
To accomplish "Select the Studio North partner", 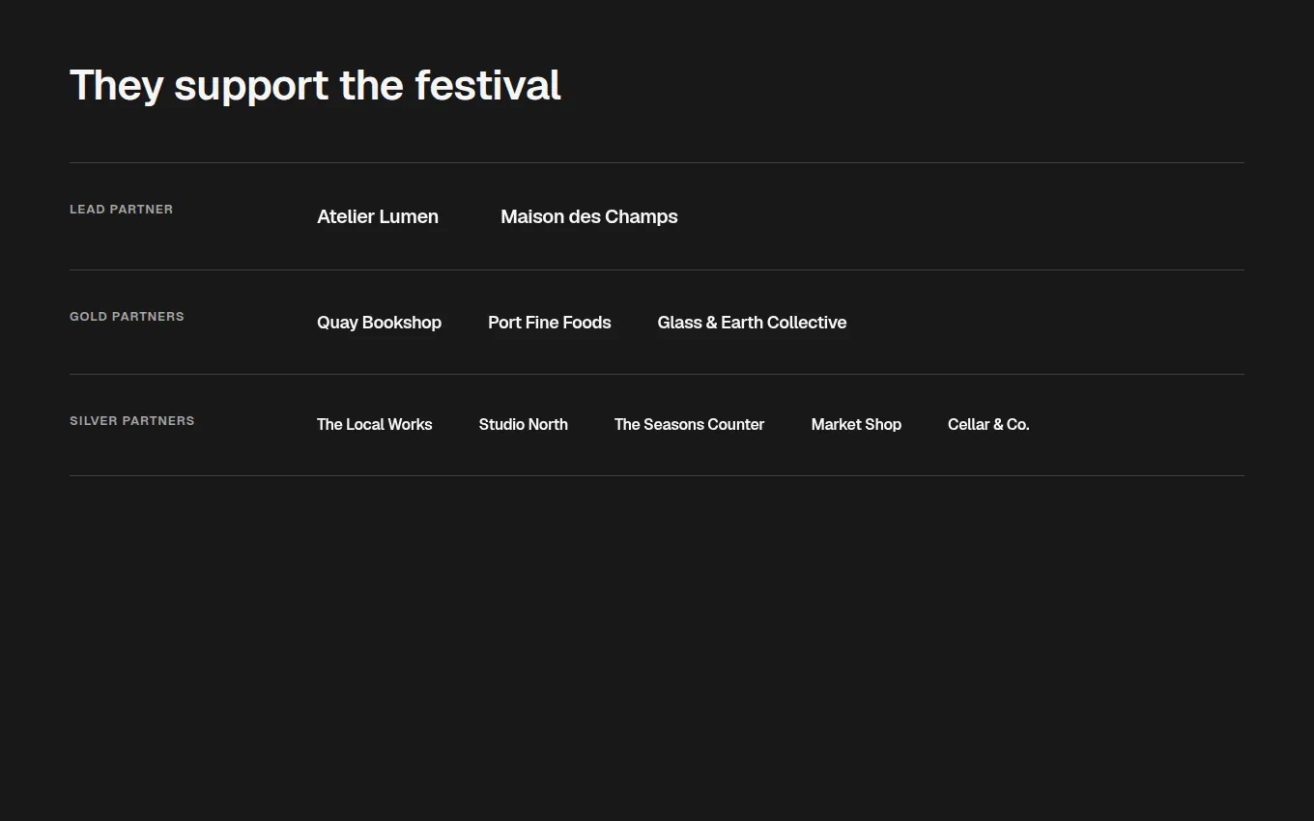I will pyautogui.click(x=524, y=424).
